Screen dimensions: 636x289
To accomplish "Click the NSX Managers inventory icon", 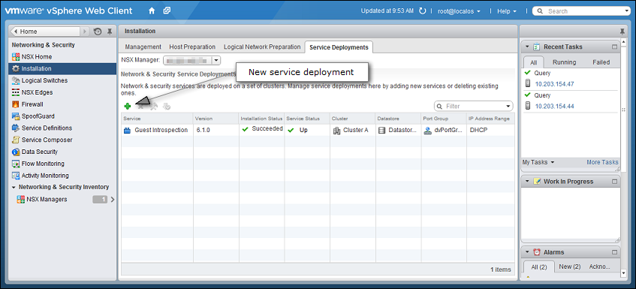I will click(x=21, y=200).
